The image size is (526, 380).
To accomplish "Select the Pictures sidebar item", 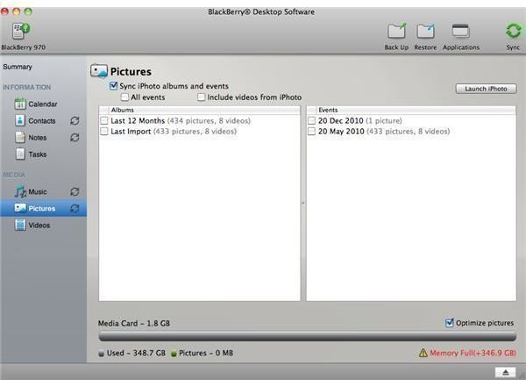I will point(43,208).
